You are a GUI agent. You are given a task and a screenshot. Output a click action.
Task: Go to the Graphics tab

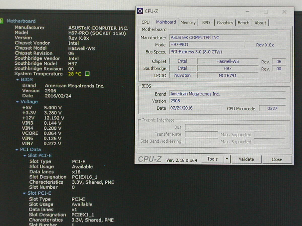(x=225, y=23)
